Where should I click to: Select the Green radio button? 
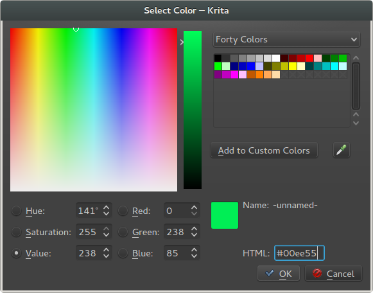[123, 232]
